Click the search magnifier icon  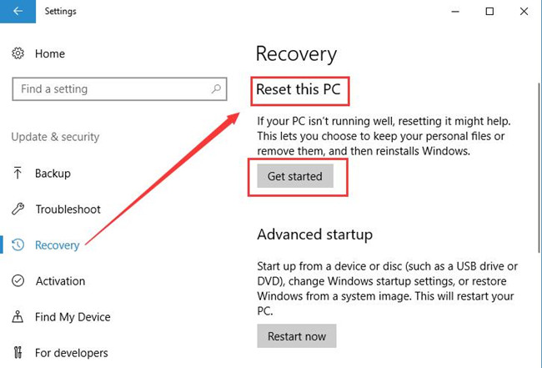(217, 89)
